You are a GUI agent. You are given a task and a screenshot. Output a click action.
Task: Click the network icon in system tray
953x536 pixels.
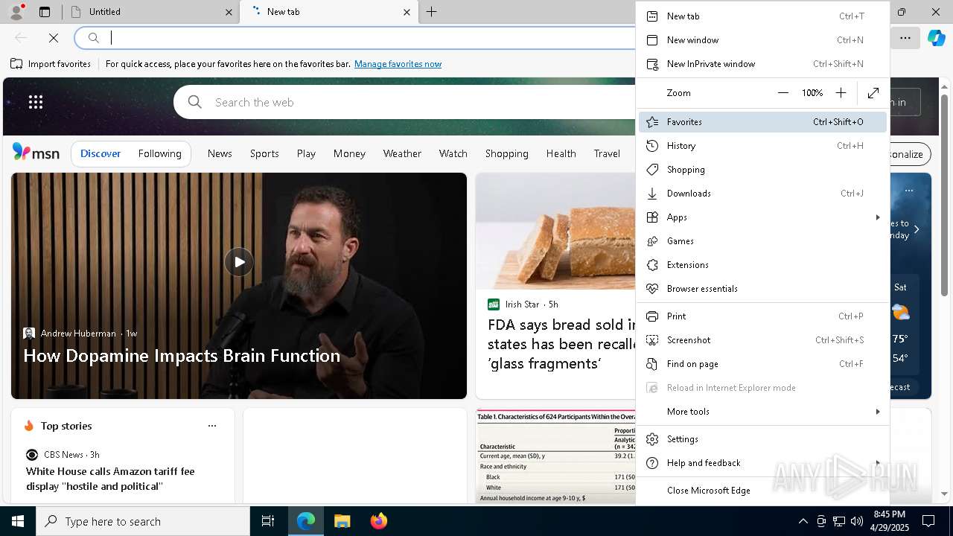839,521
